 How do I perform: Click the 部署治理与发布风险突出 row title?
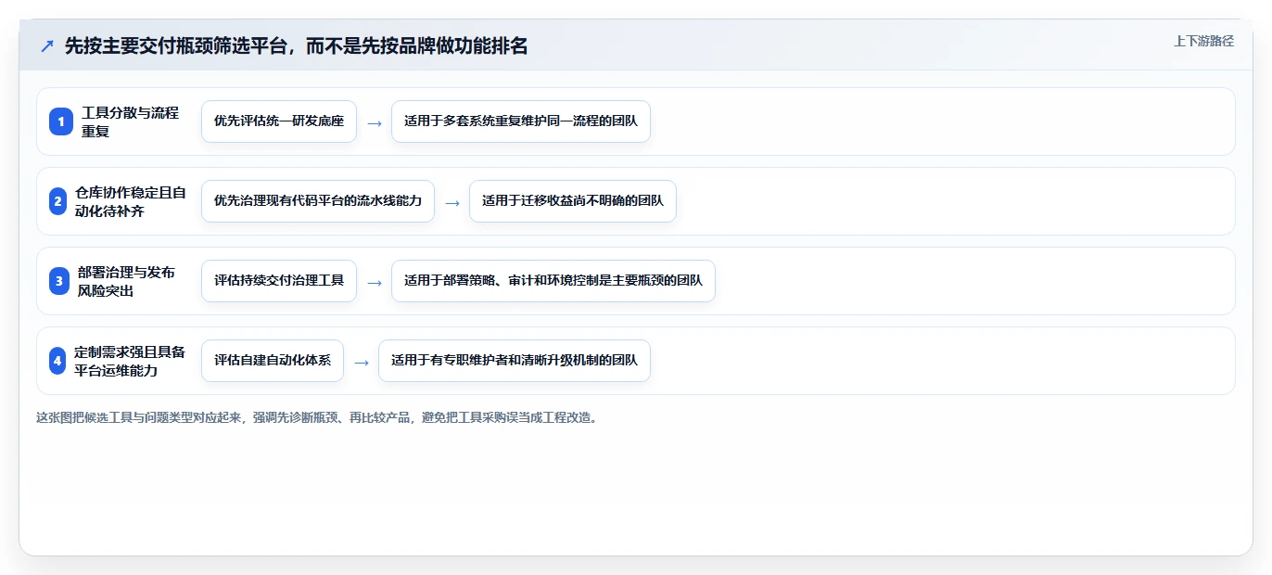coord(127,281)
